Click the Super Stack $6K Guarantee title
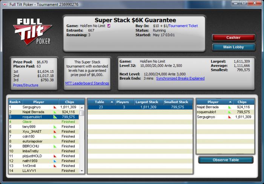 [x=135, y=20]
